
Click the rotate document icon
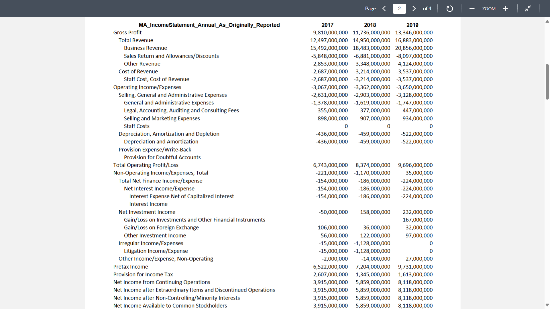tap(450, 9)
